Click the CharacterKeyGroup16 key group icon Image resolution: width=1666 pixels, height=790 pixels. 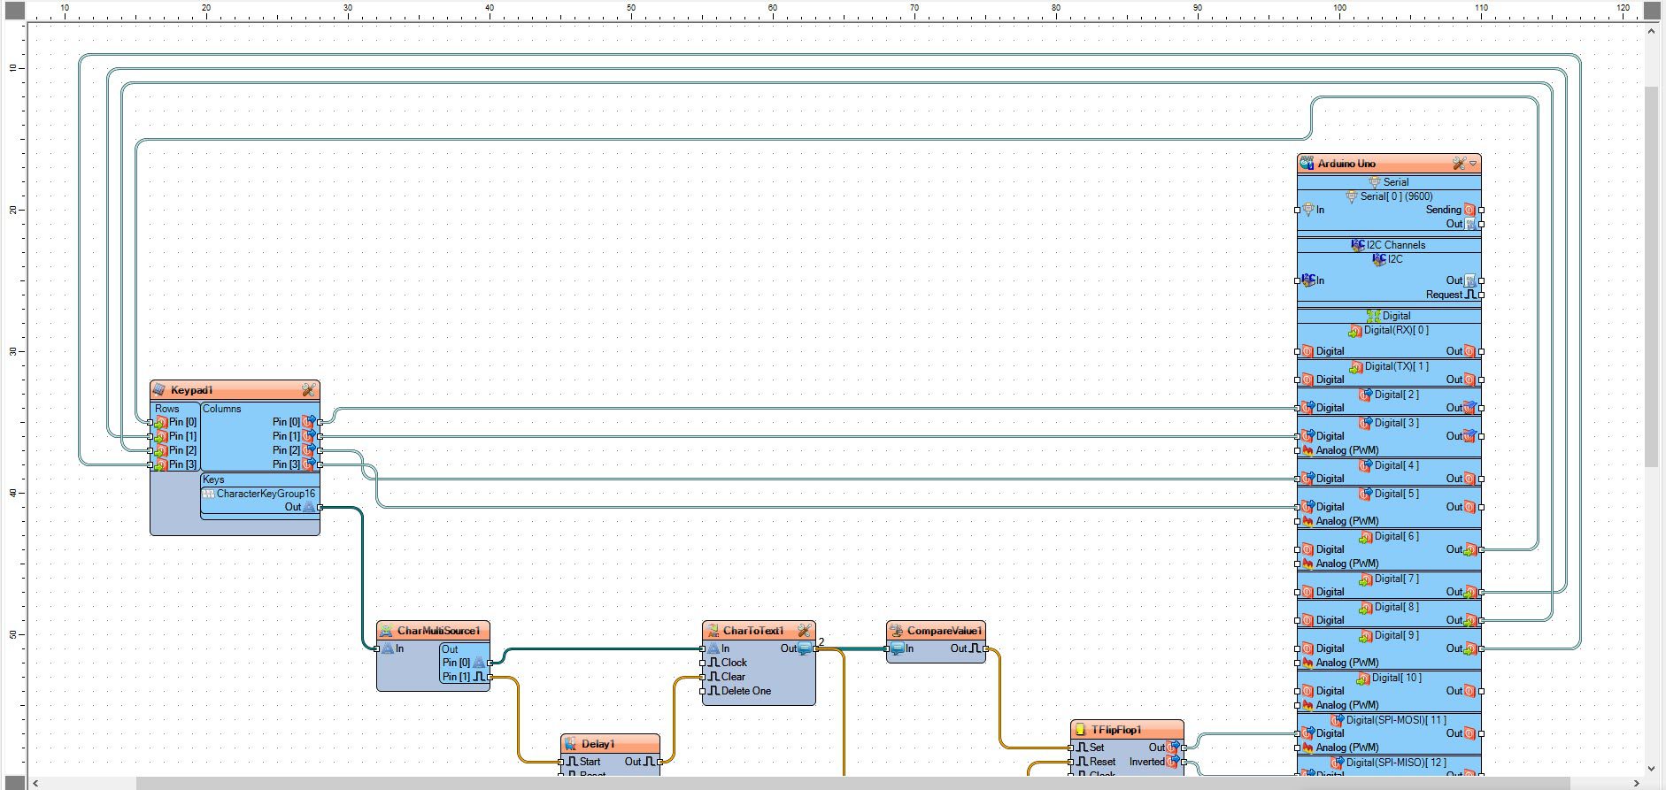209,494
